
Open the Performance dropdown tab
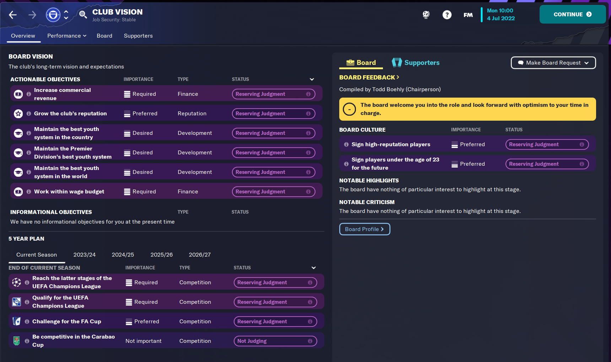pyautogui.click(x=67, y=36)
